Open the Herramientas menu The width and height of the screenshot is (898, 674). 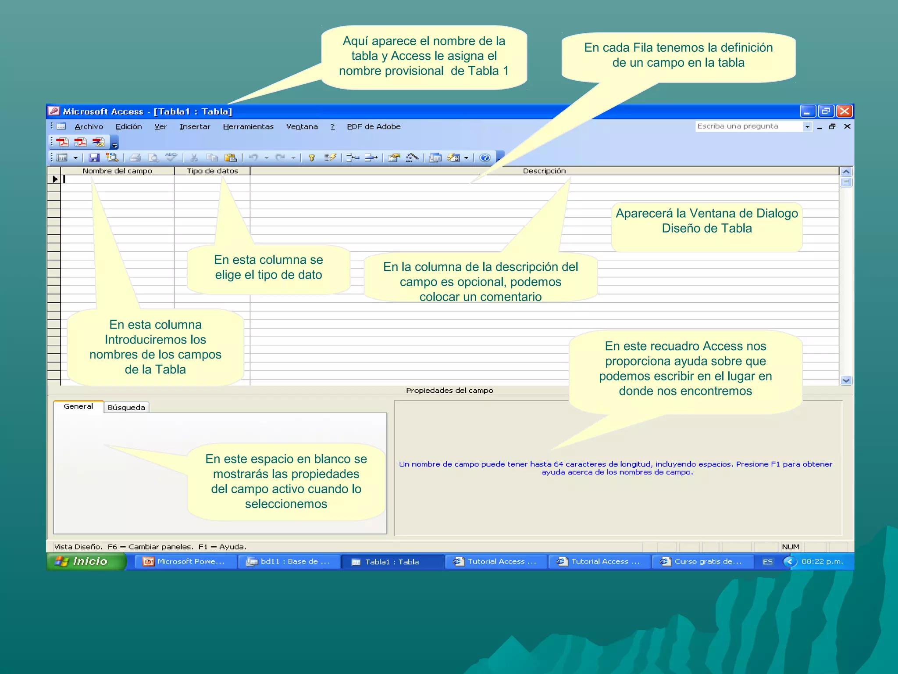point(248,127)
